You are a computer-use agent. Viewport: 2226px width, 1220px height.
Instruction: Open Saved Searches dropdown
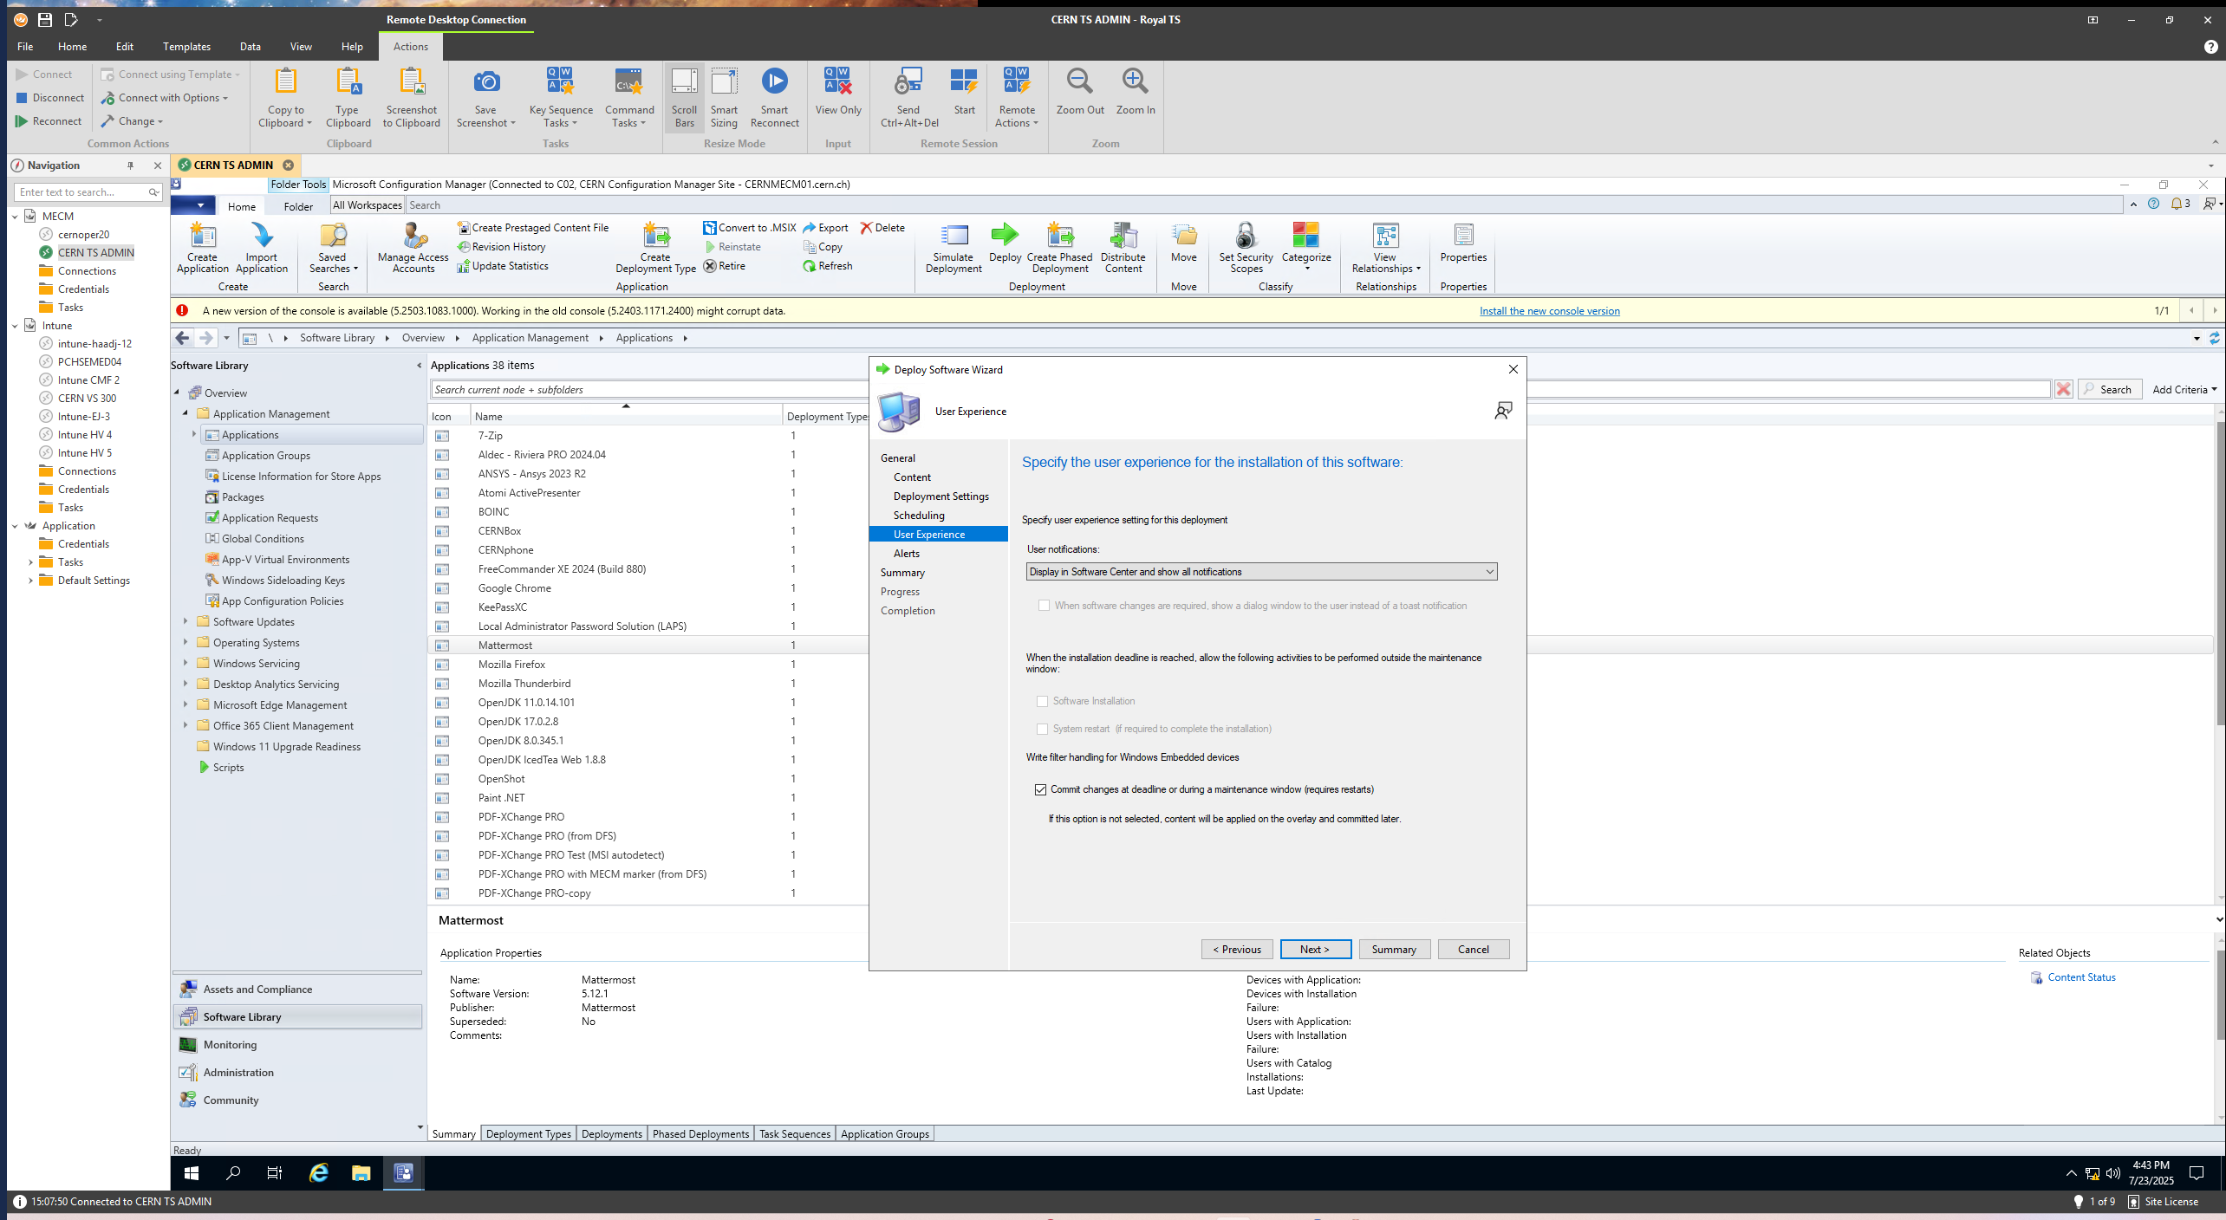point(333,247)
